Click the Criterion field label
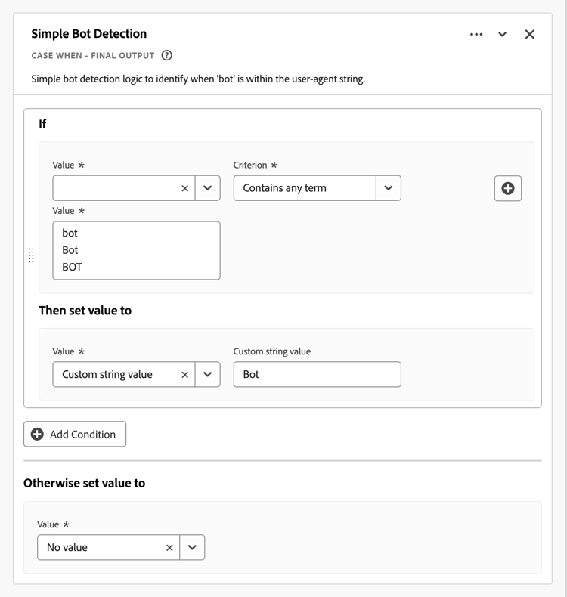567x597 pixels. coord(250,165)
